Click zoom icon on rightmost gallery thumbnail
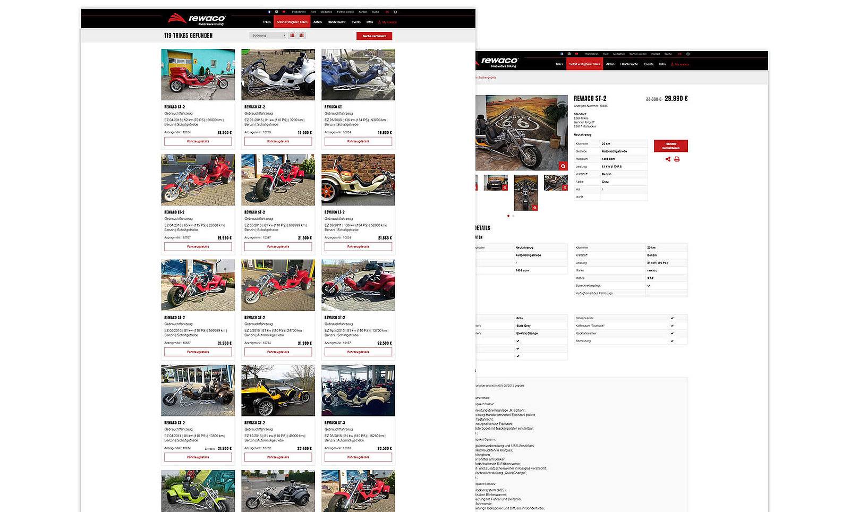The image size is (850, 512). [565, 187]
